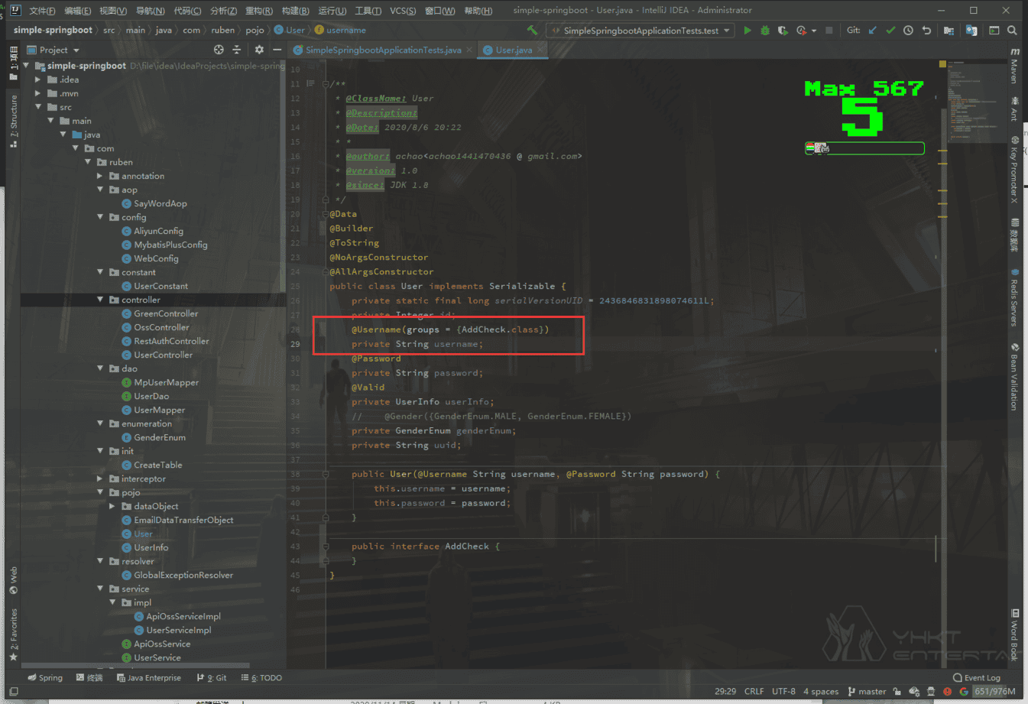Commit changes with the Git checkmark icon

[x=890, y=31]
